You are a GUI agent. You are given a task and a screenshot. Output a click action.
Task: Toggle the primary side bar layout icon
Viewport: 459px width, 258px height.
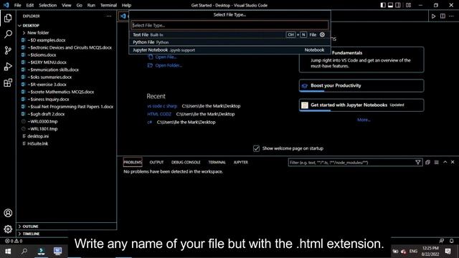383,5
